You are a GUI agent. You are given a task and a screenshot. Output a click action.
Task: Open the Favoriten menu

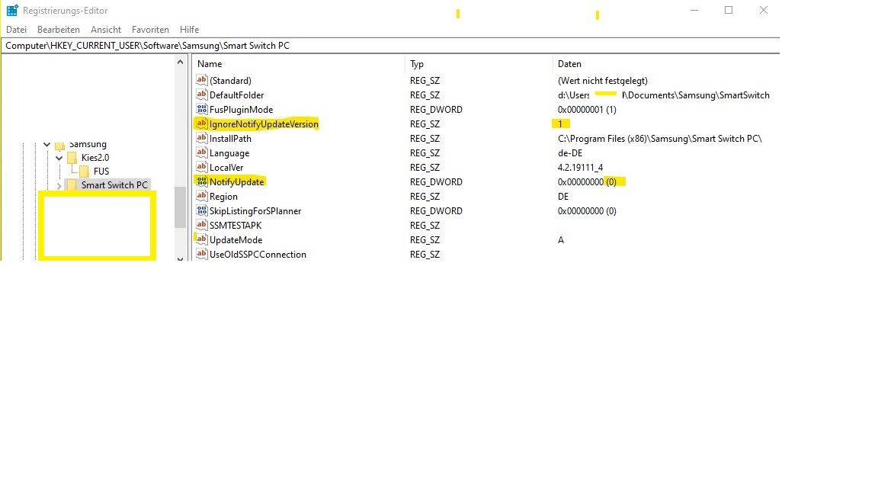150,29
